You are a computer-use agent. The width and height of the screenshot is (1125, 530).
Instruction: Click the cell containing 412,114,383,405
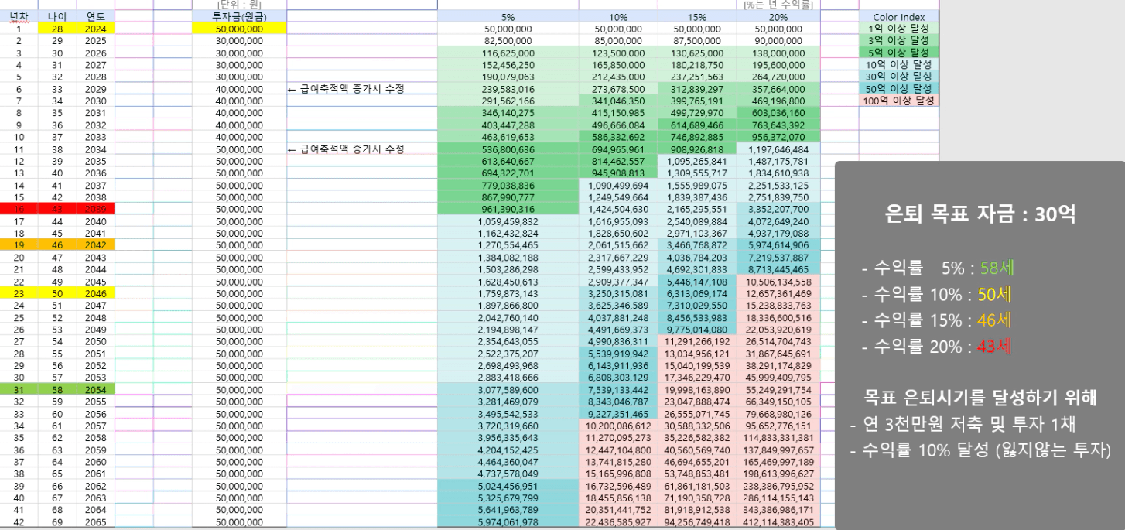pos(777,522)
